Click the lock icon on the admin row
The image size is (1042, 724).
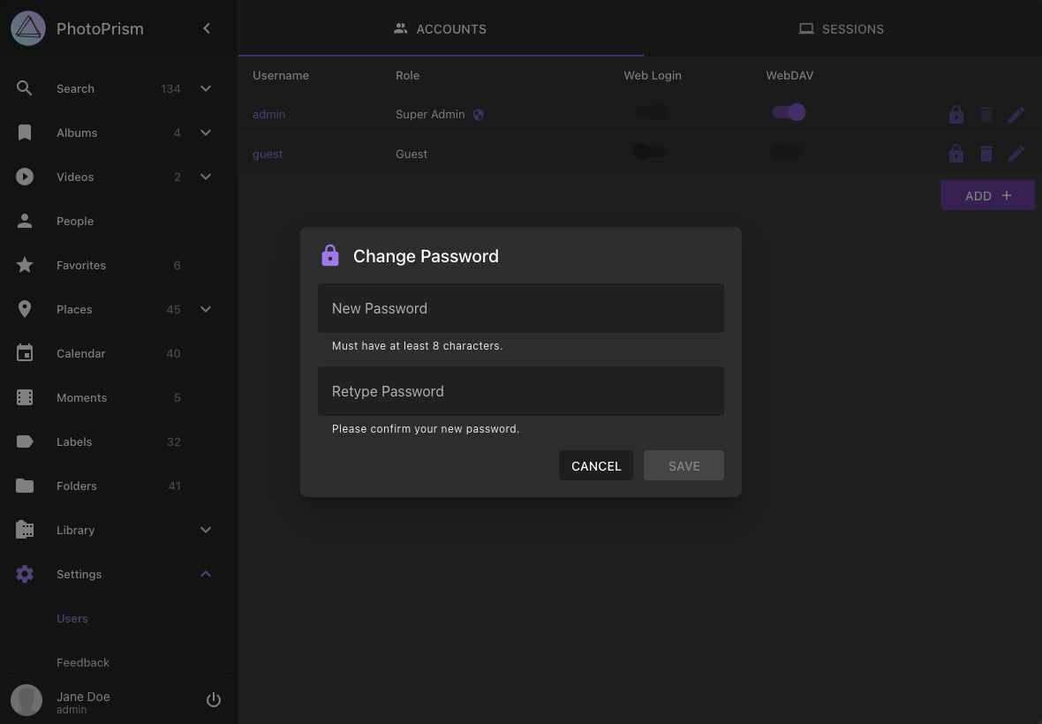(x=955, y=114)
